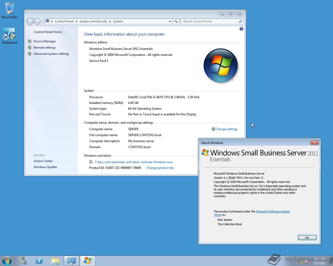Click the Change product key link
This screenshot has height=266, width=333.
160,168
